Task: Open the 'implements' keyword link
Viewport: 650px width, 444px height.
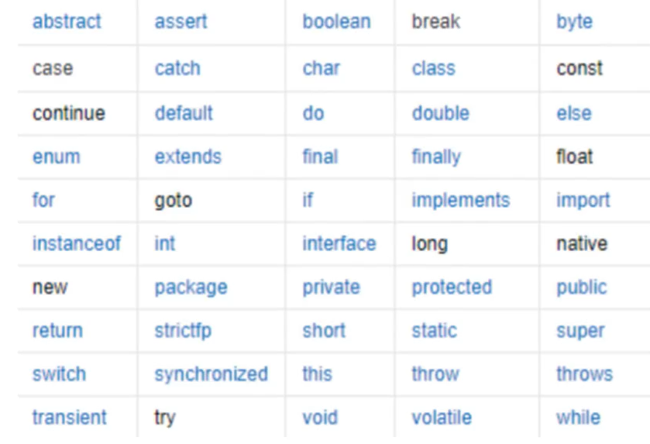Action: (x=460, y=200)
